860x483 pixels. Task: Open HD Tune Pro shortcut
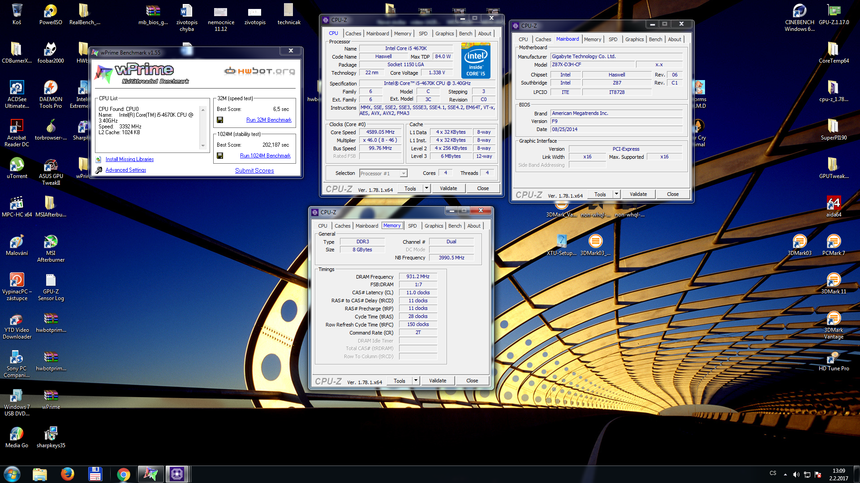pos(834,360)
